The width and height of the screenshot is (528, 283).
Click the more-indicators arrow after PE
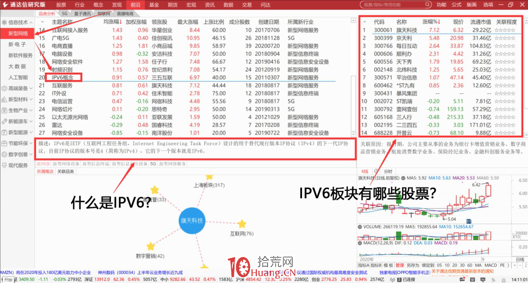pyautogui.click(x=508, y=265)
